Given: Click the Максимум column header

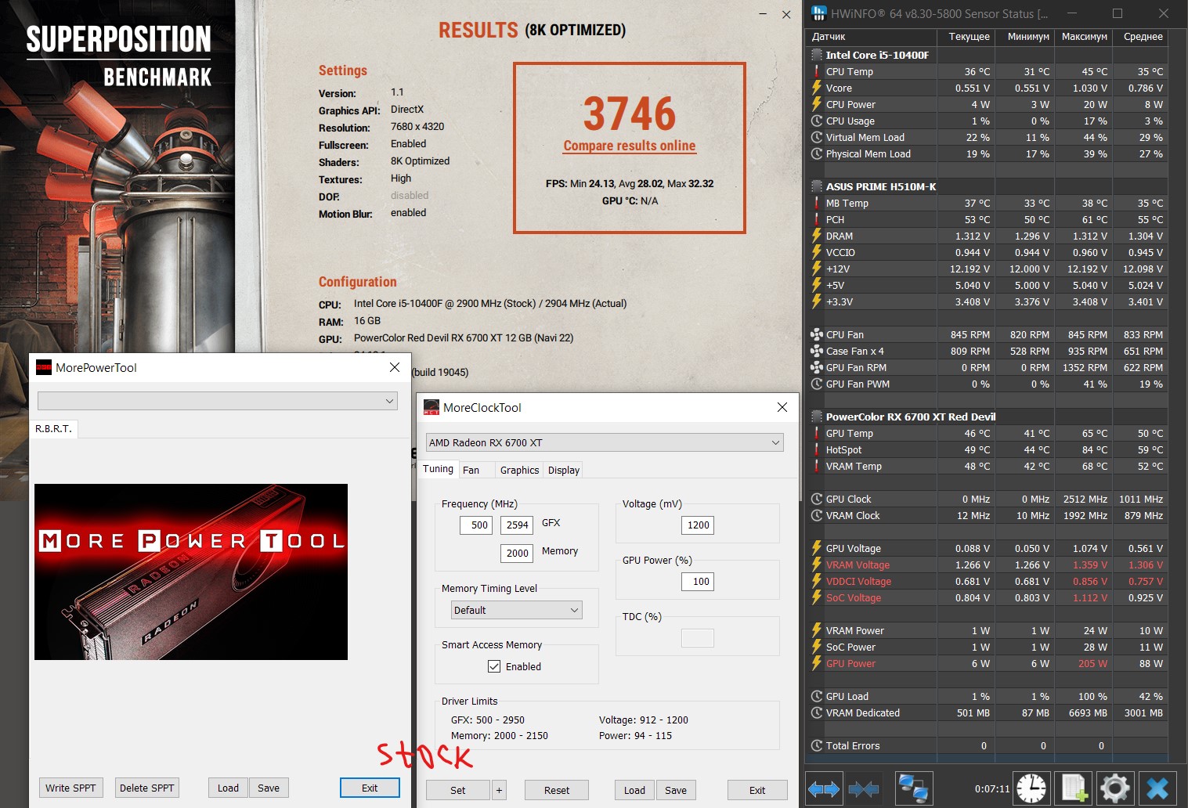Looking at the screenshot, I should click(1084, 37).
